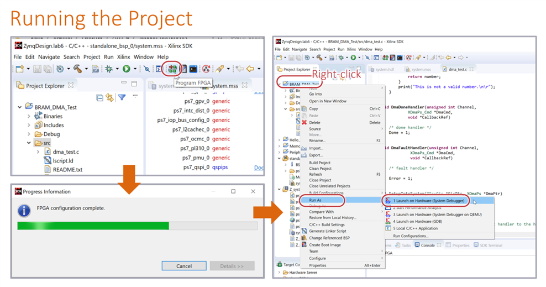
Task: Open dropdown next to Debug icon, system.mss window
Action: pos(117,69)
